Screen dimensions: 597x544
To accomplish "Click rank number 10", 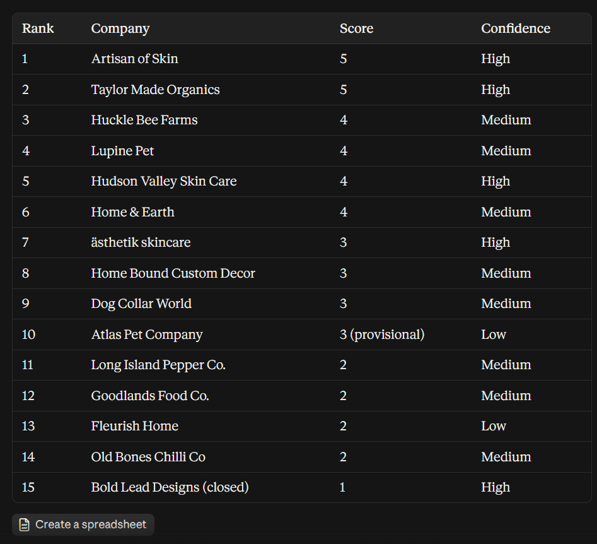I will (x=28, y=334).
